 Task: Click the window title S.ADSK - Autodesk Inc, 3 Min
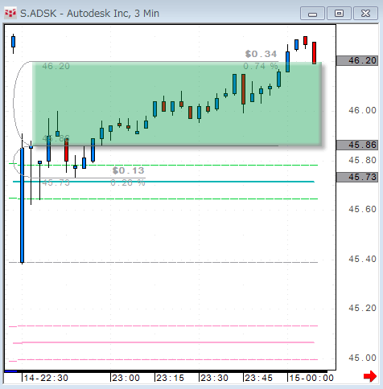[89, 14]
